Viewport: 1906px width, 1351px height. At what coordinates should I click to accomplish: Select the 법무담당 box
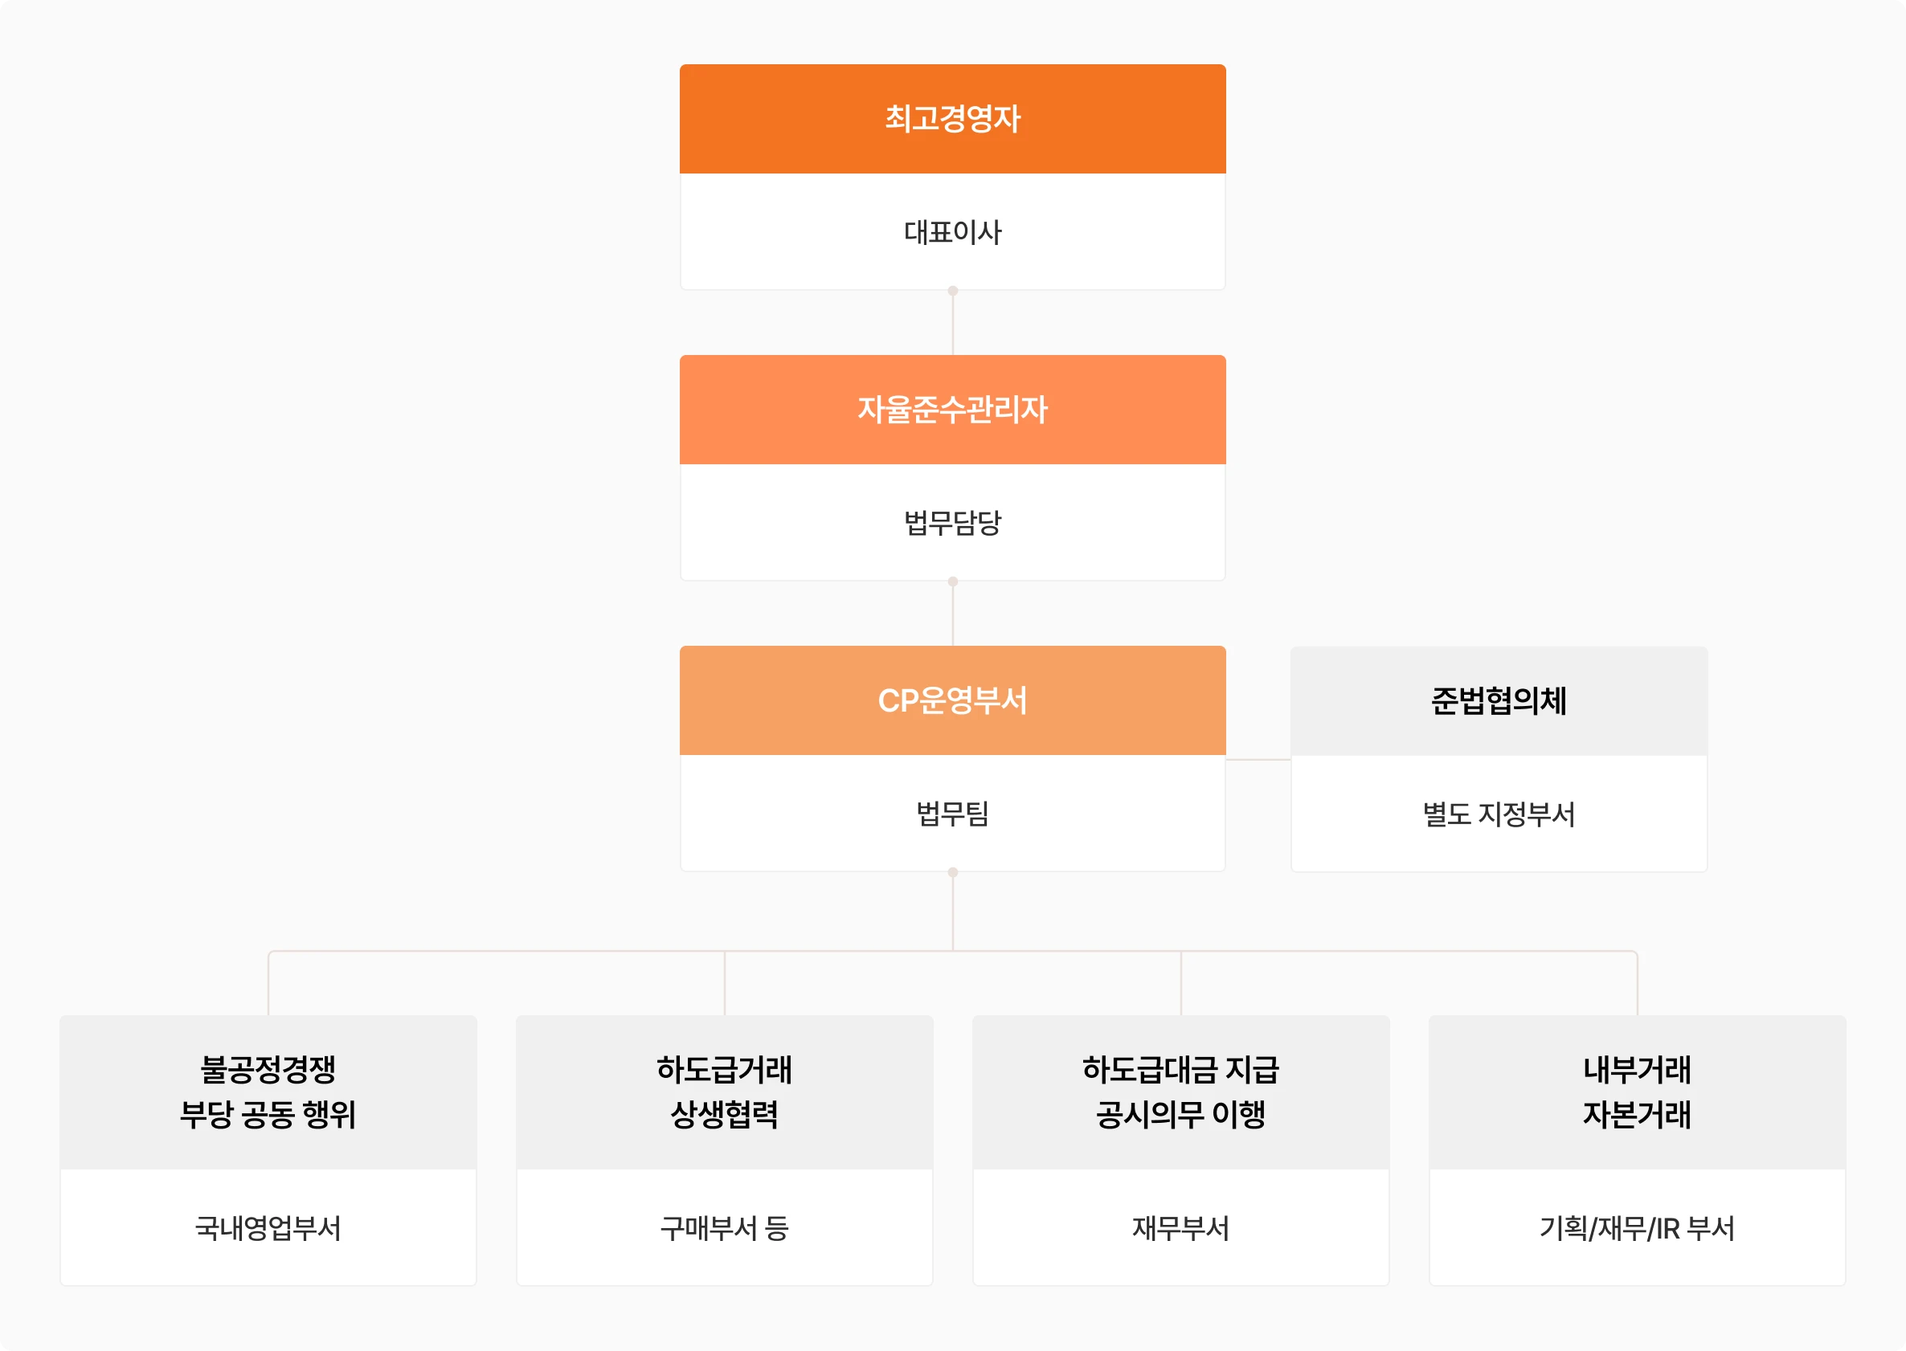click(x=952, y=522)
